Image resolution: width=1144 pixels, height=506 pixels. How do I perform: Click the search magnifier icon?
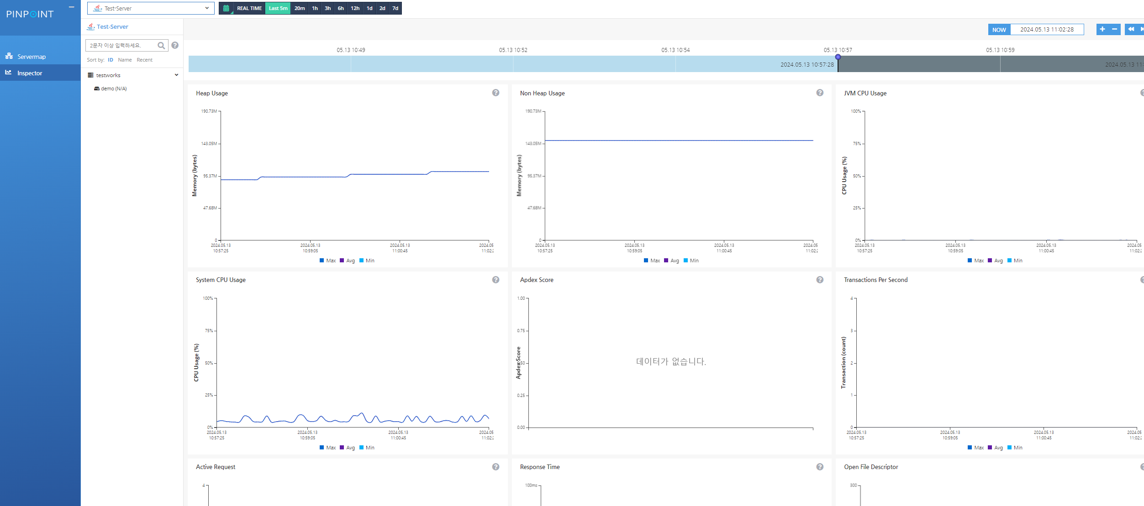pyautogui.click(x=161, y=46)
